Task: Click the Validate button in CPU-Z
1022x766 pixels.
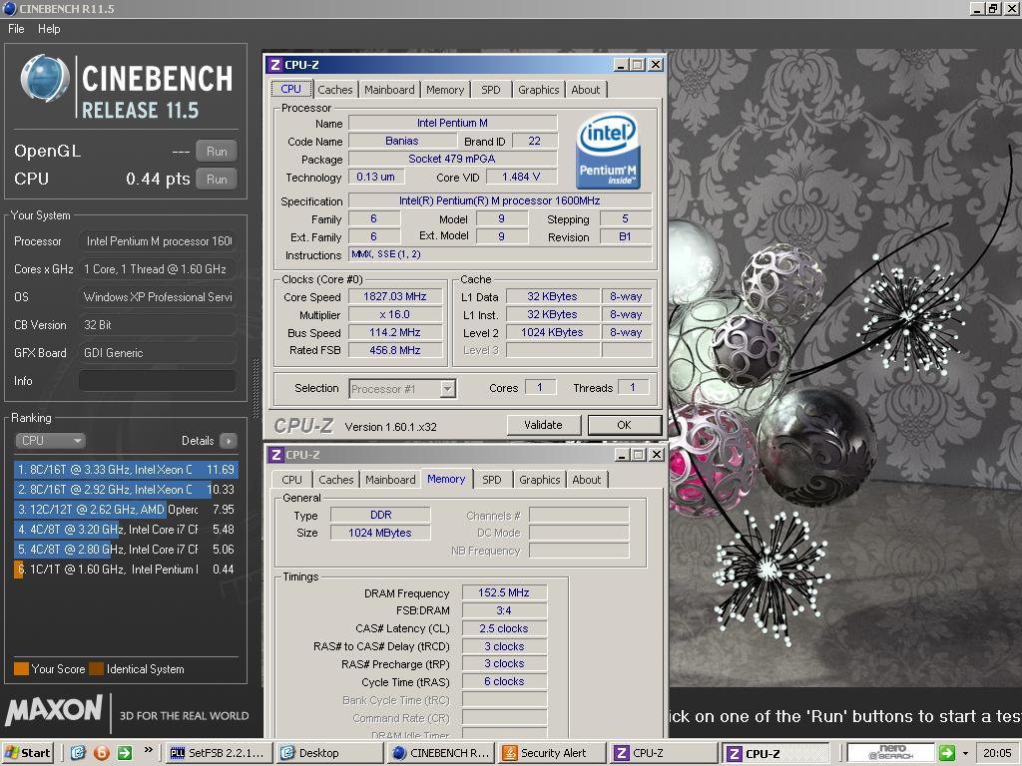Action: (543, 425)
